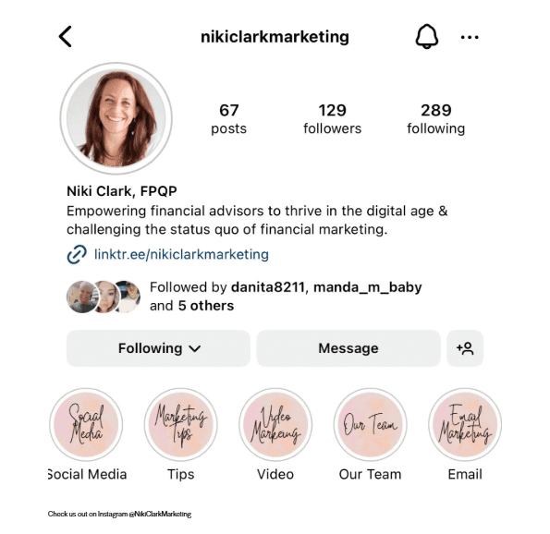Open Niki Clark's profile picture
This screenshot has height=534, width=550.
pyautogui.click(x=116, y=118)
